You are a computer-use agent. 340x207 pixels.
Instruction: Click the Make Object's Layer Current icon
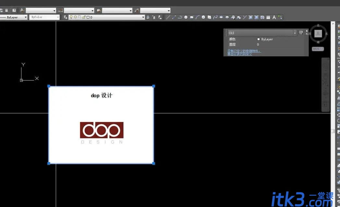148,17
